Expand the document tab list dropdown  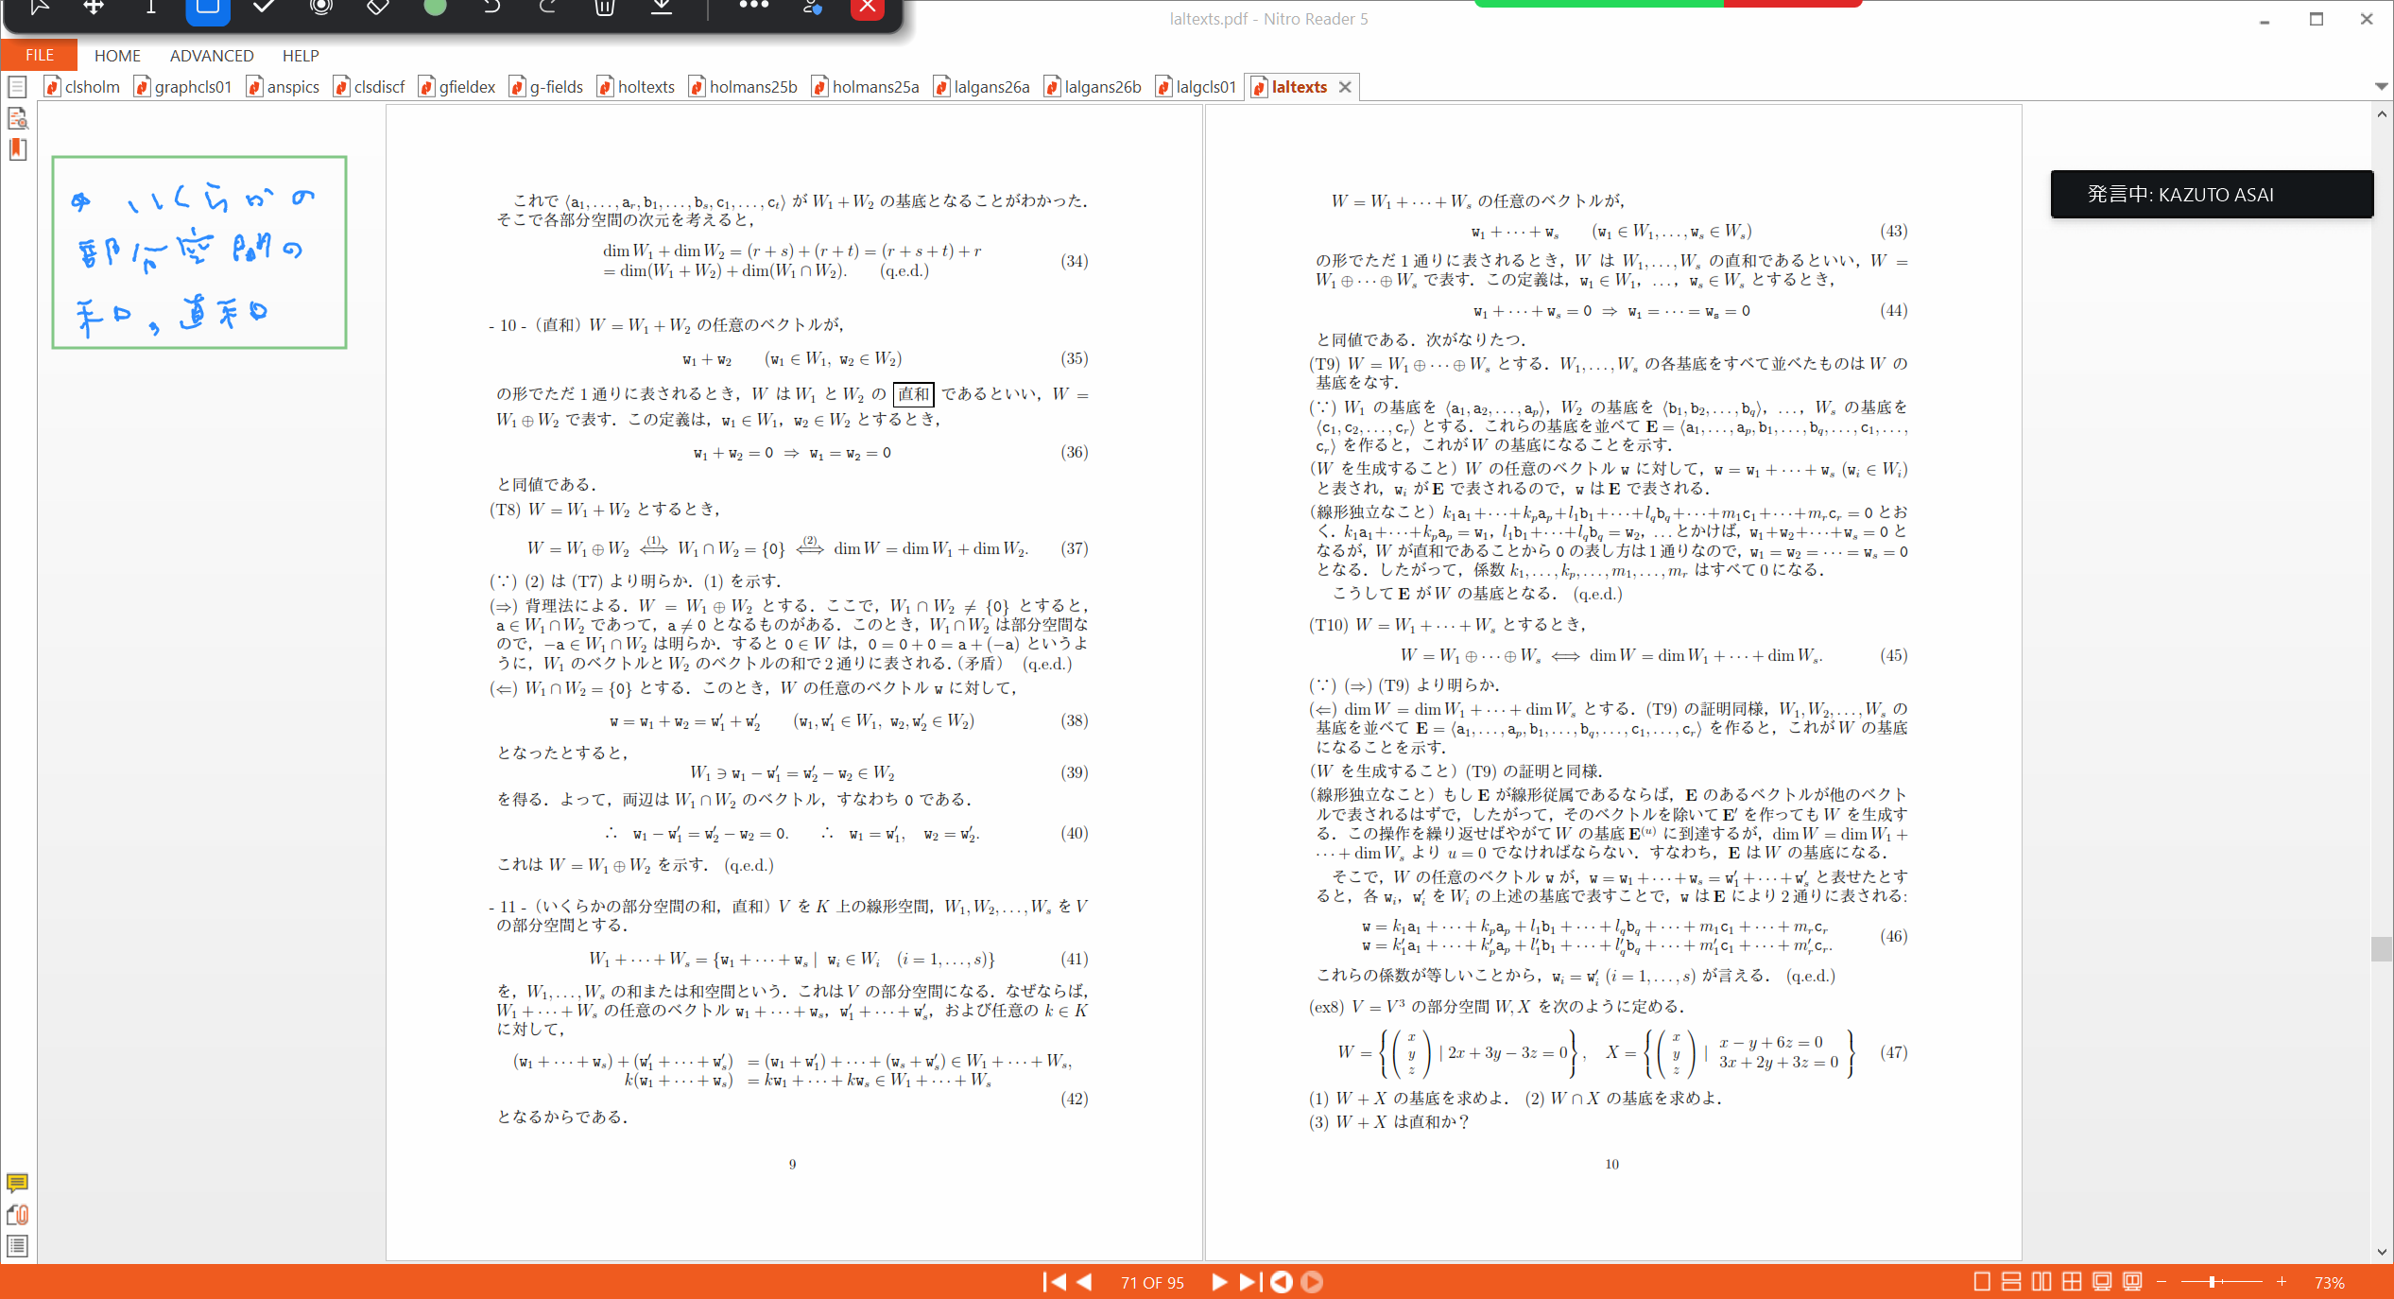2381,86
